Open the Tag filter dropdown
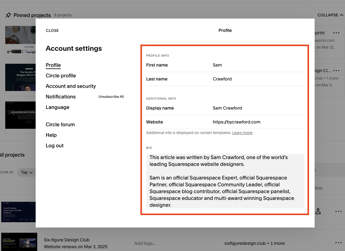Image resolution: width=345 pixels, height=251 pixels. click(27, 172)
